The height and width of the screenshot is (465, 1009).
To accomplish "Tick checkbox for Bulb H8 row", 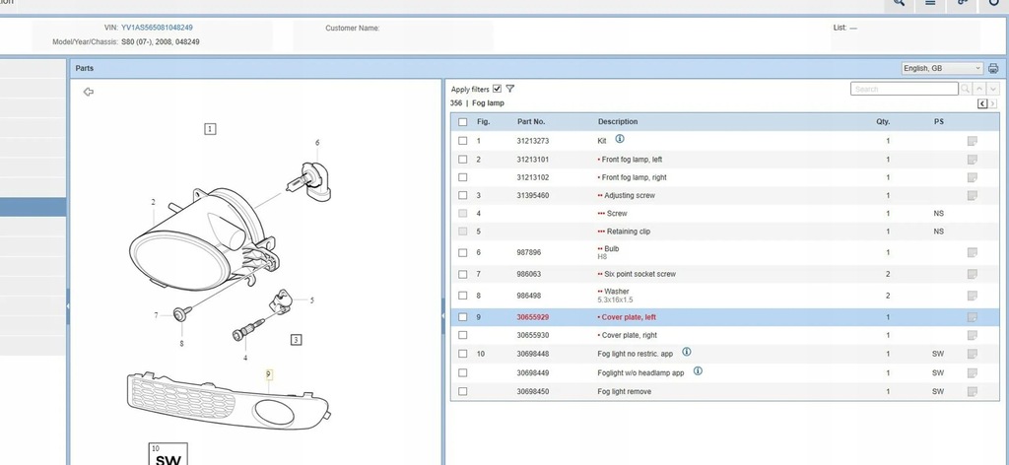I will coord(463,253).
